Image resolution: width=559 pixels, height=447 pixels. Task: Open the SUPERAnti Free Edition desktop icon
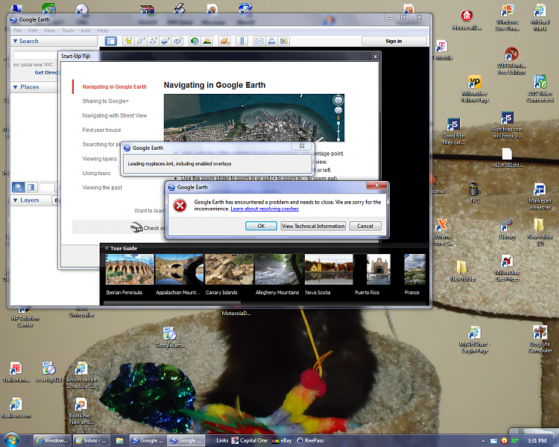coord(511,60)
